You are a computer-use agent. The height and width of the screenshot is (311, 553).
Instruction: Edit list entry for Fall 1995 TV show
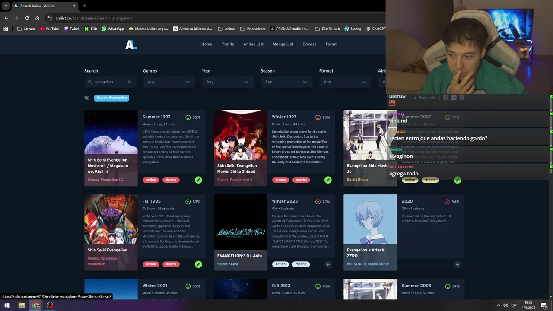click(198, 264)
